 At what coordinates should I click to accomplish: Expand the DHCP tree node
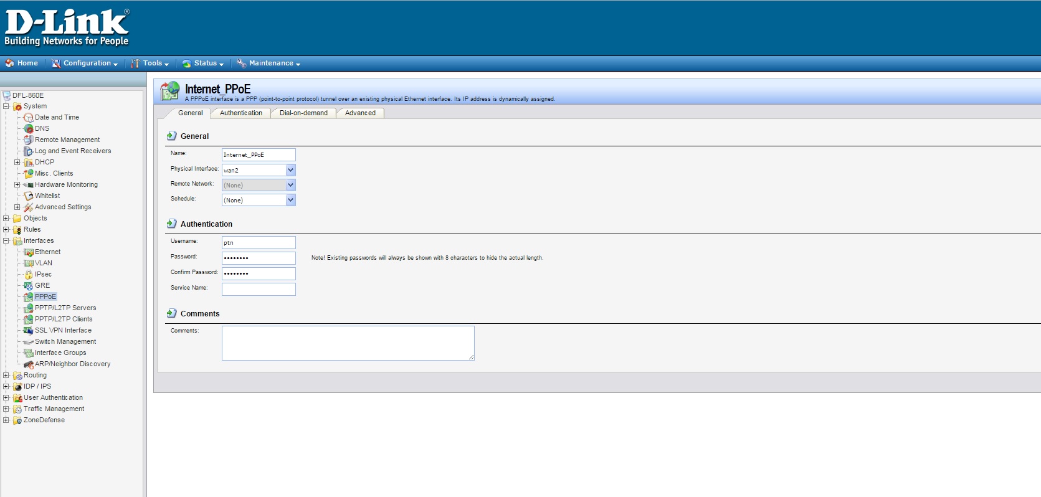(17, 163)
